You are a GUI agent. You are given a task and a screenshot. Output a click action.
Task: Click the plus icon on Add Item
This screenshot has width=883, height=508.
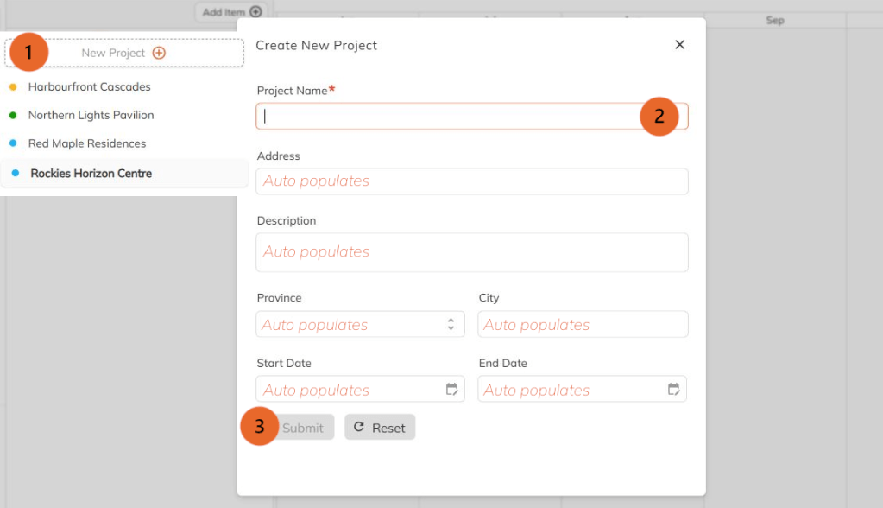(x=255, y=12)
